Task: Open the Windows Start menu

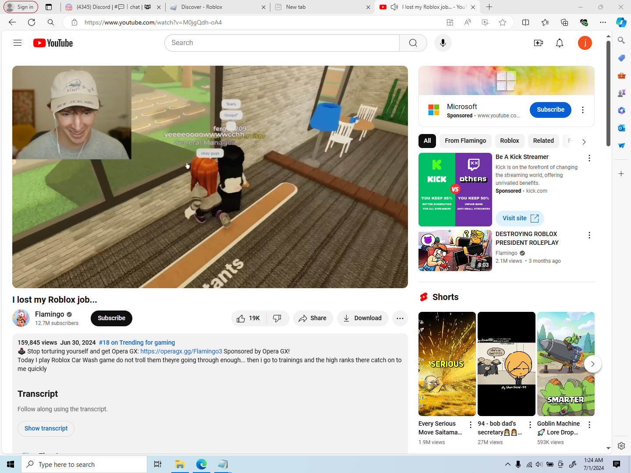Action: click(11, 464)
